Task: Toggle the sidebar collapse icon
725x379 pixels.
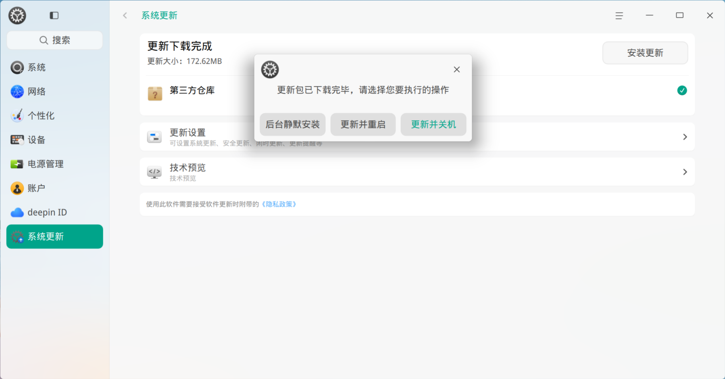Action: 54,15
